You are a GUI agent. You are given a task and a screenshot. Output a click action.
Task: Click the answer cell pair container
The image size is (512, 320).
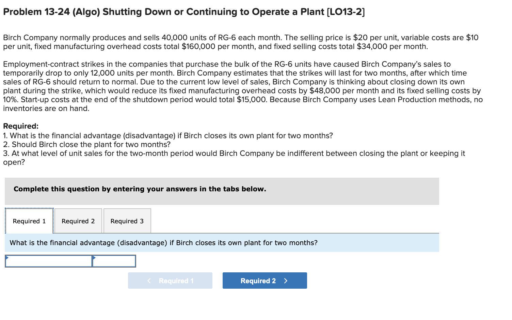click(x=70, y=261)
